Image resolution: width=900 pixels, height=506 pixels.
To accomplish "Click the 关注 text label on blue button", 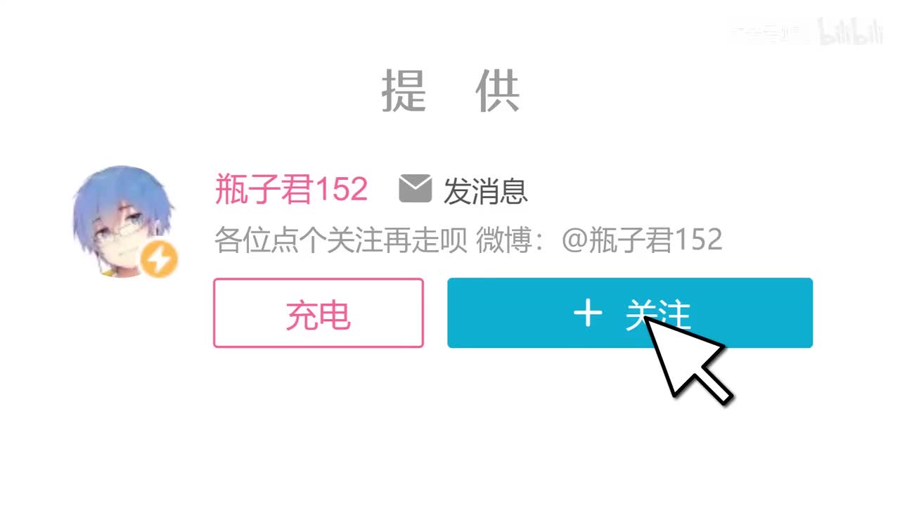I will (657, 314).
